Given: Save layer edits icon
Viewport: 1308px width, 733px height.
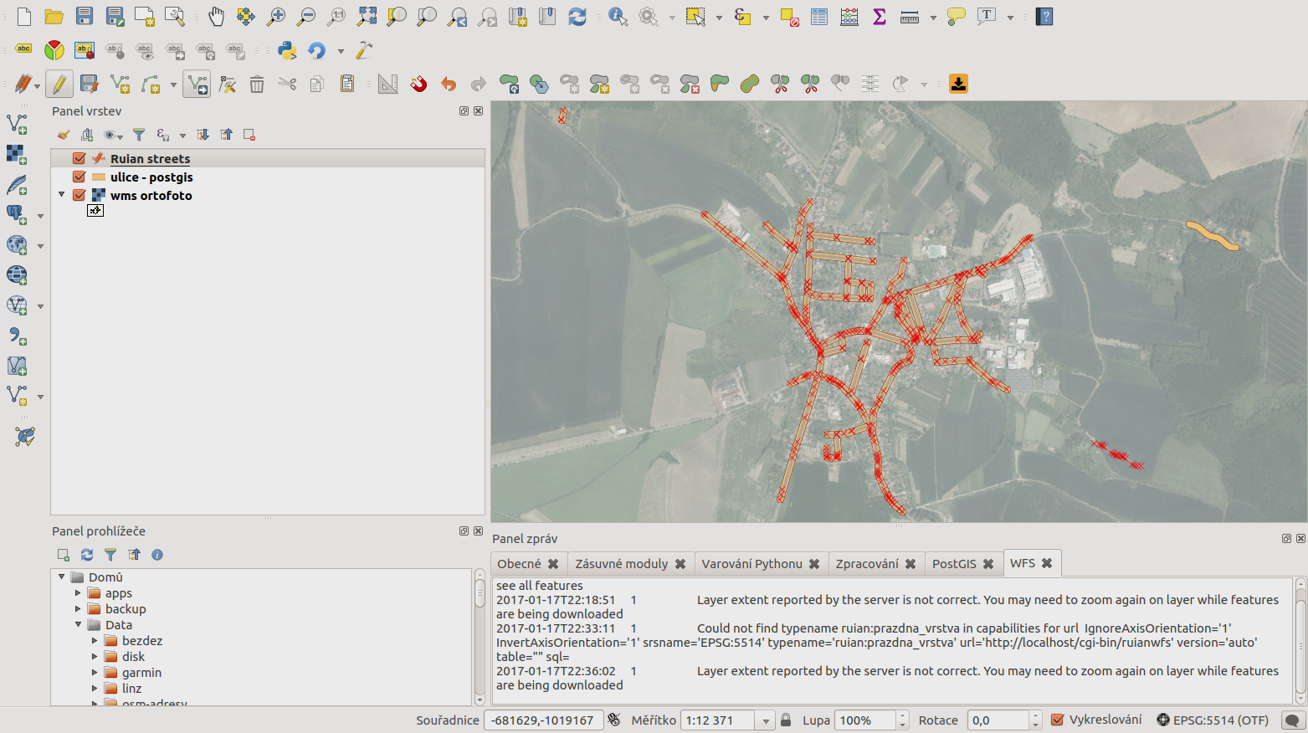Looking at the screenshot, I should 90,84.
